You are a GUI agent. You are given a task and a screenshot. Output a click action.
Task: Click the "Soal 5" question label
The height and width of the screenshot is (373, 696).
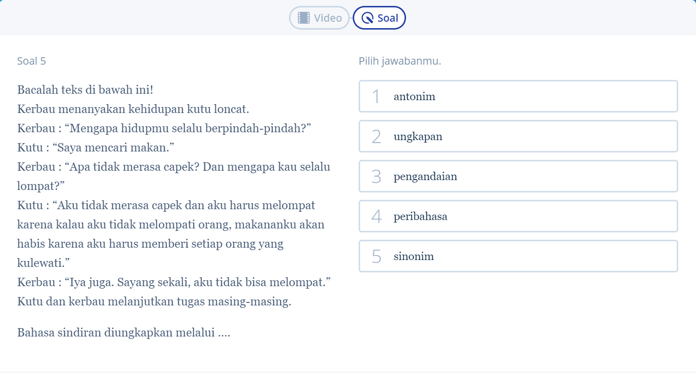point(32,61)
